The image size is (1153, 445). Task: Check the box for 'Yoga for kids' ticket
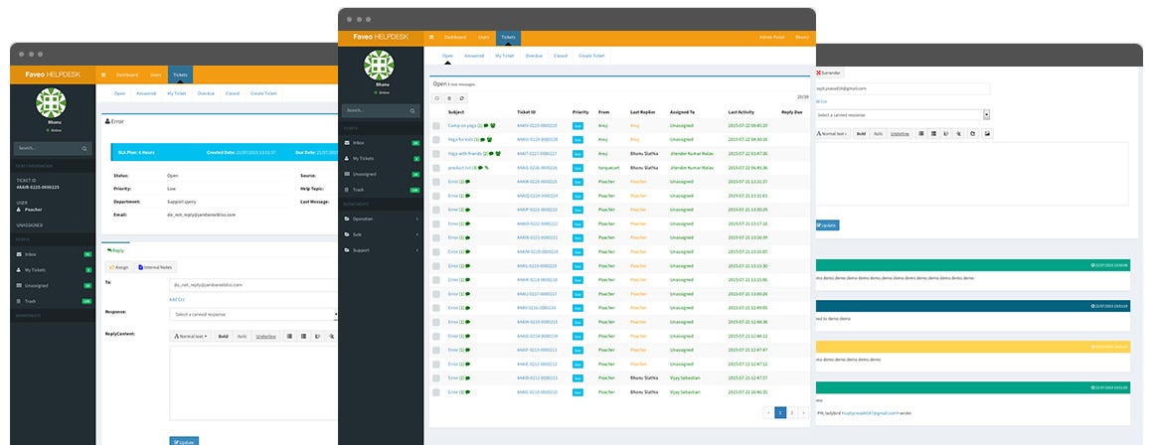click(436, 139)
